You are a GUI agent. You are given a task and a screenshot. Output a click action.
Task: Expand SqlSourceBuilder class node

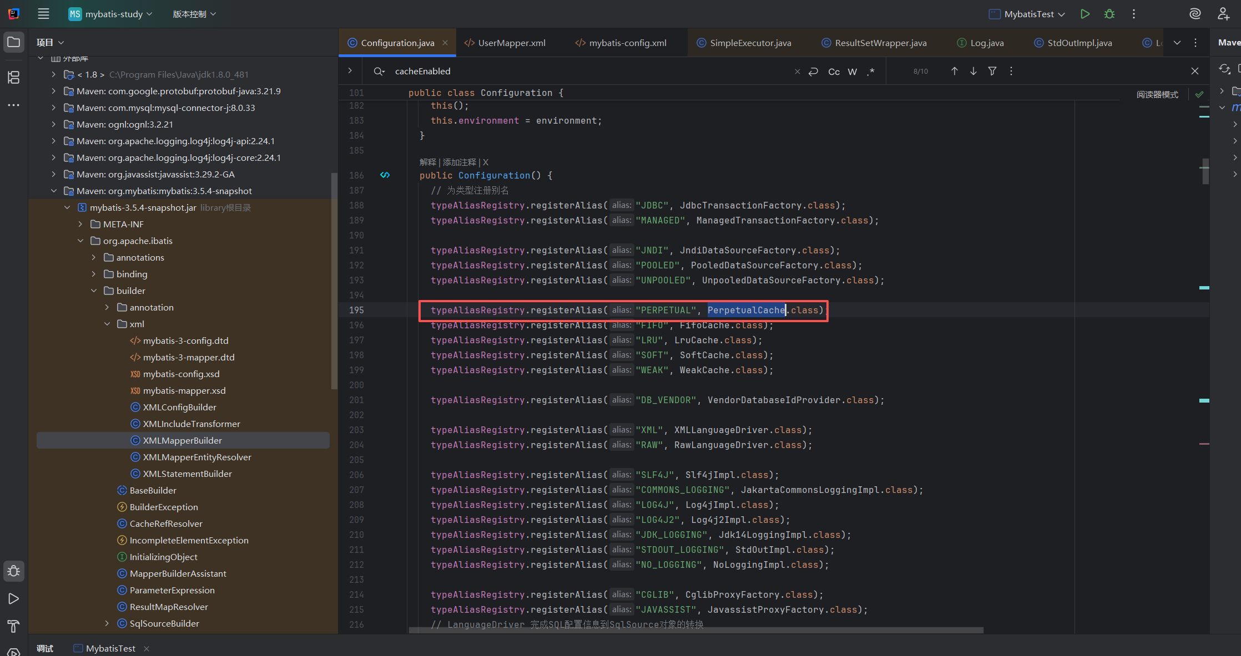pos(107,623)
